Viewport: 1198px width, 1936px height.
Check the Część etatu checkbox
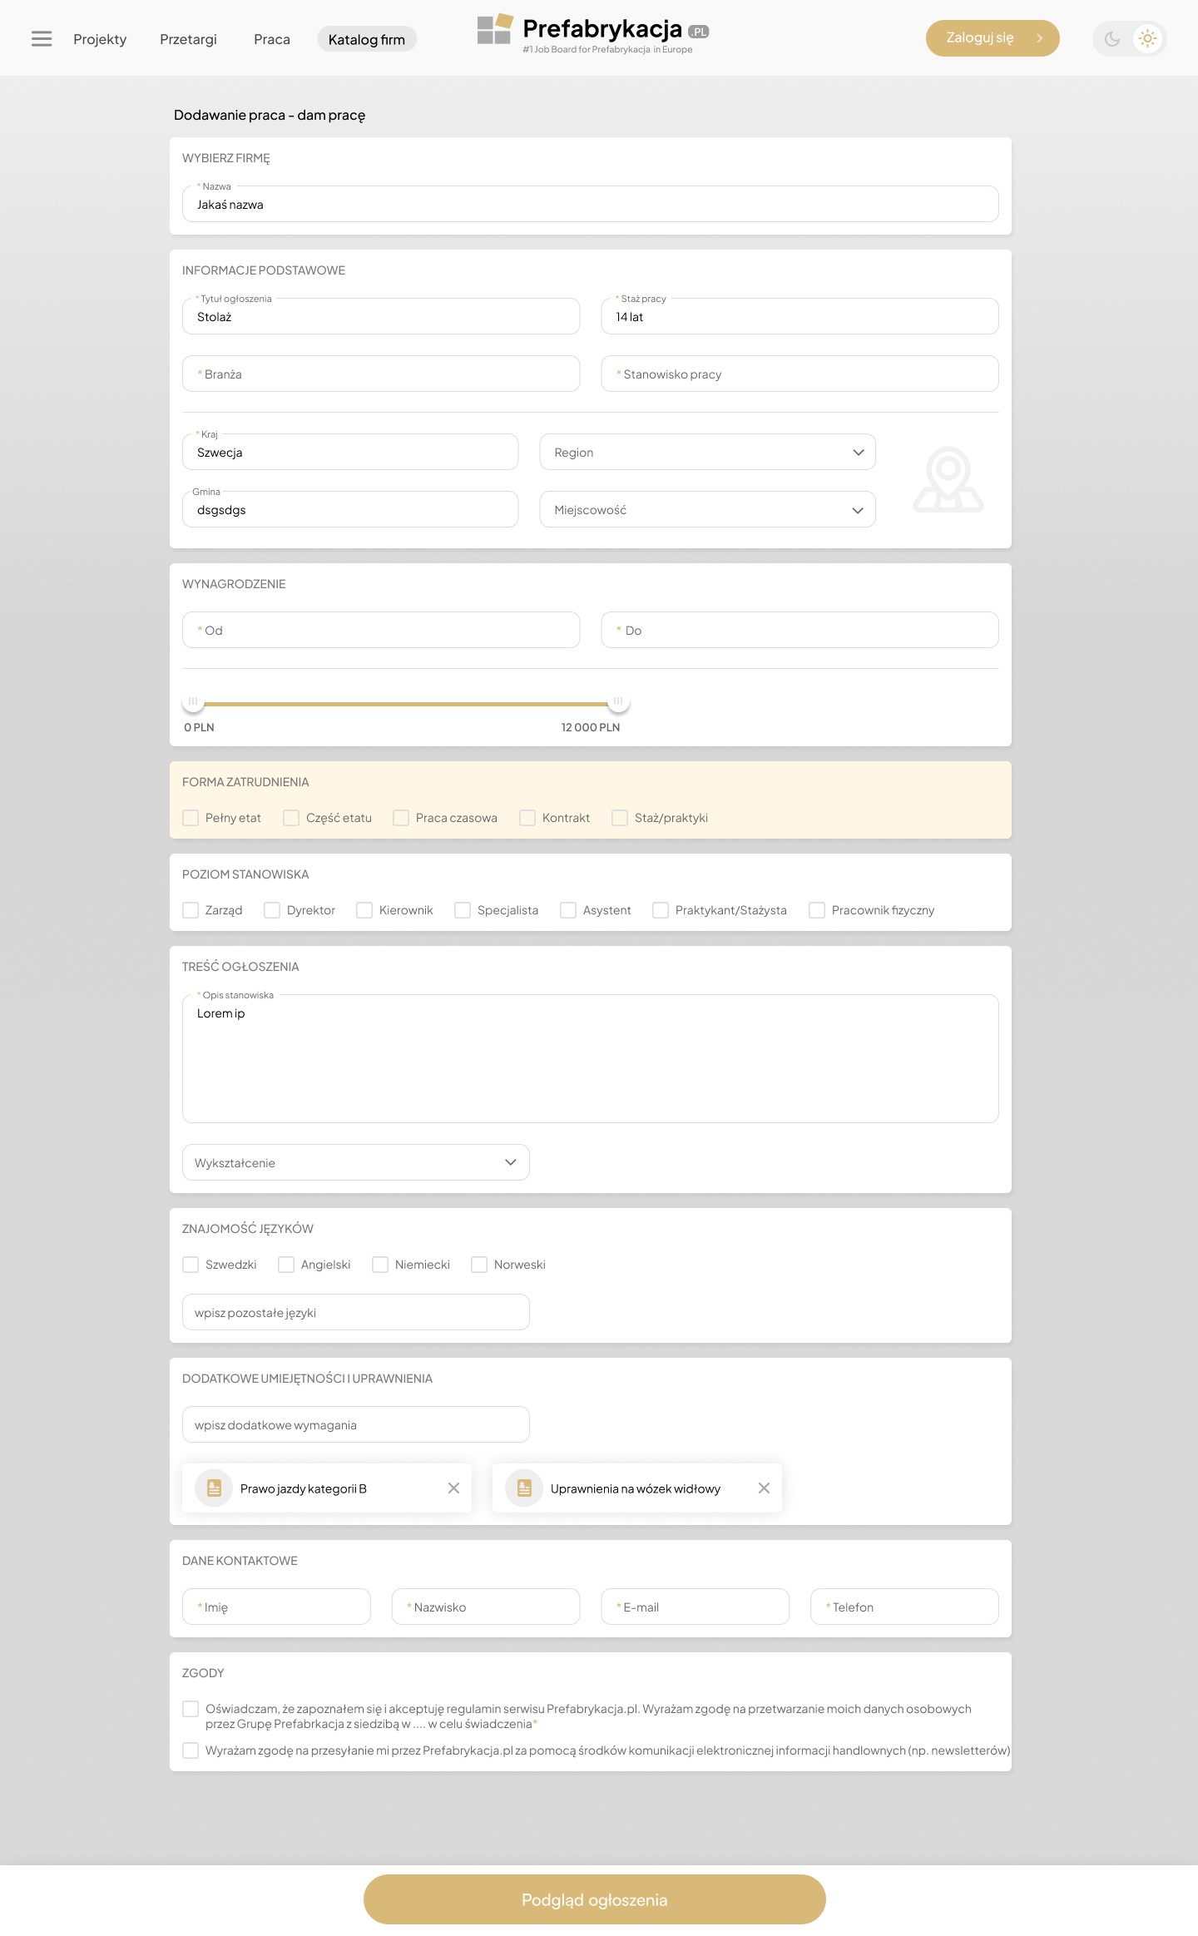point(291,818)
